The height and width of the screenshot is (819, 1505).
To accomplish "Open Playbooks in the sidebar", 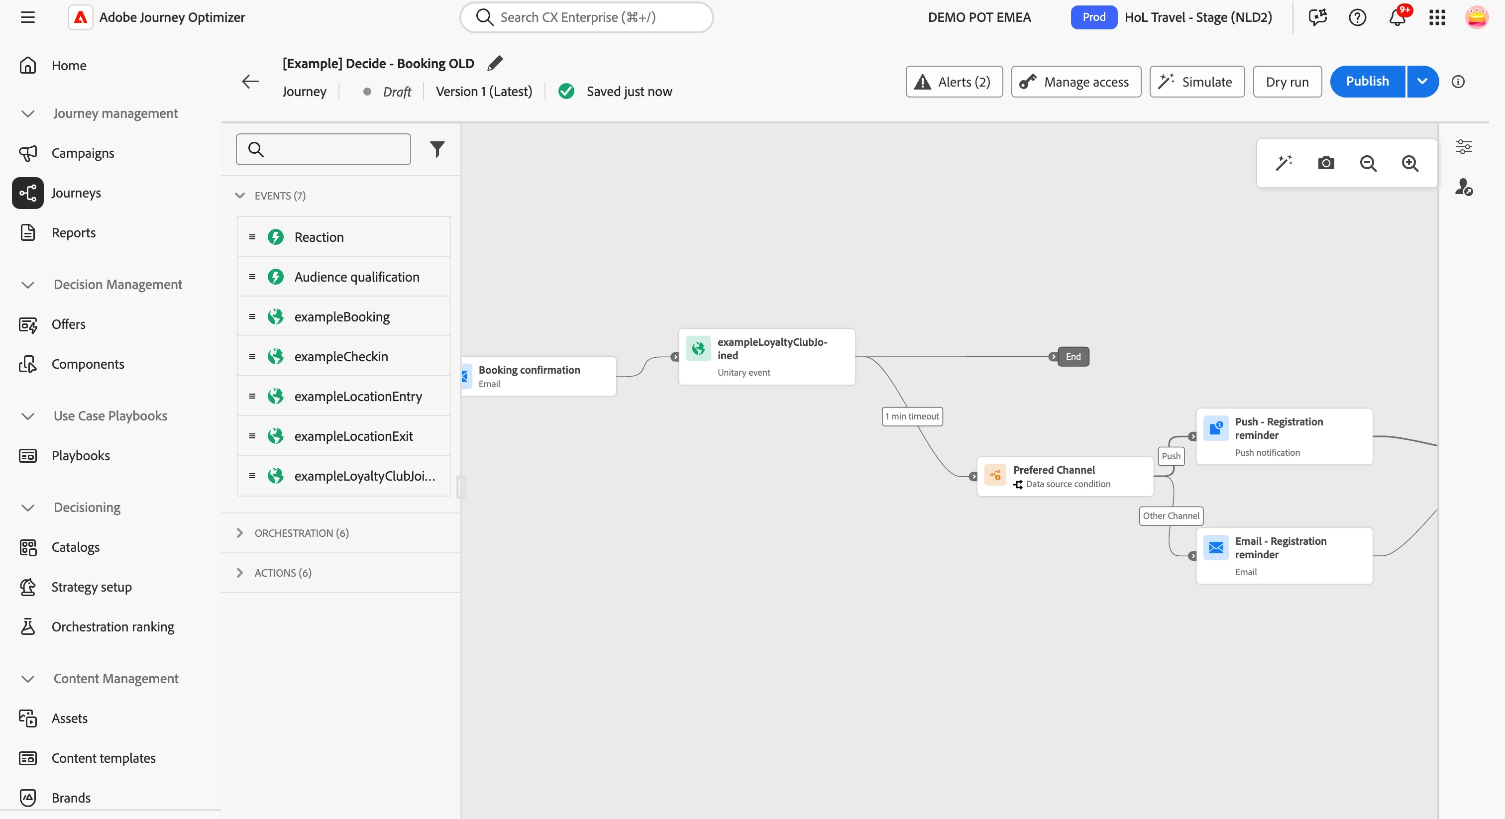I will tap(81, 456).
